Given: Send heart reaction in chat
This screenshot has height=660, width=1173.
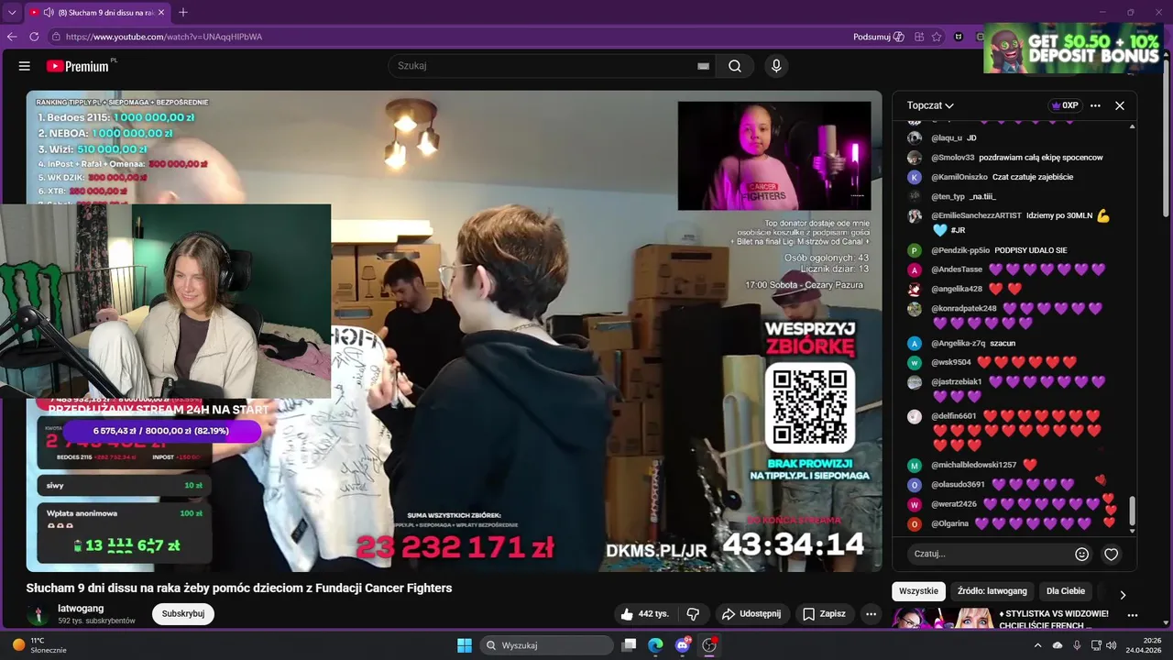Looking at the screenshot, I should click(x=1112, y=554).
